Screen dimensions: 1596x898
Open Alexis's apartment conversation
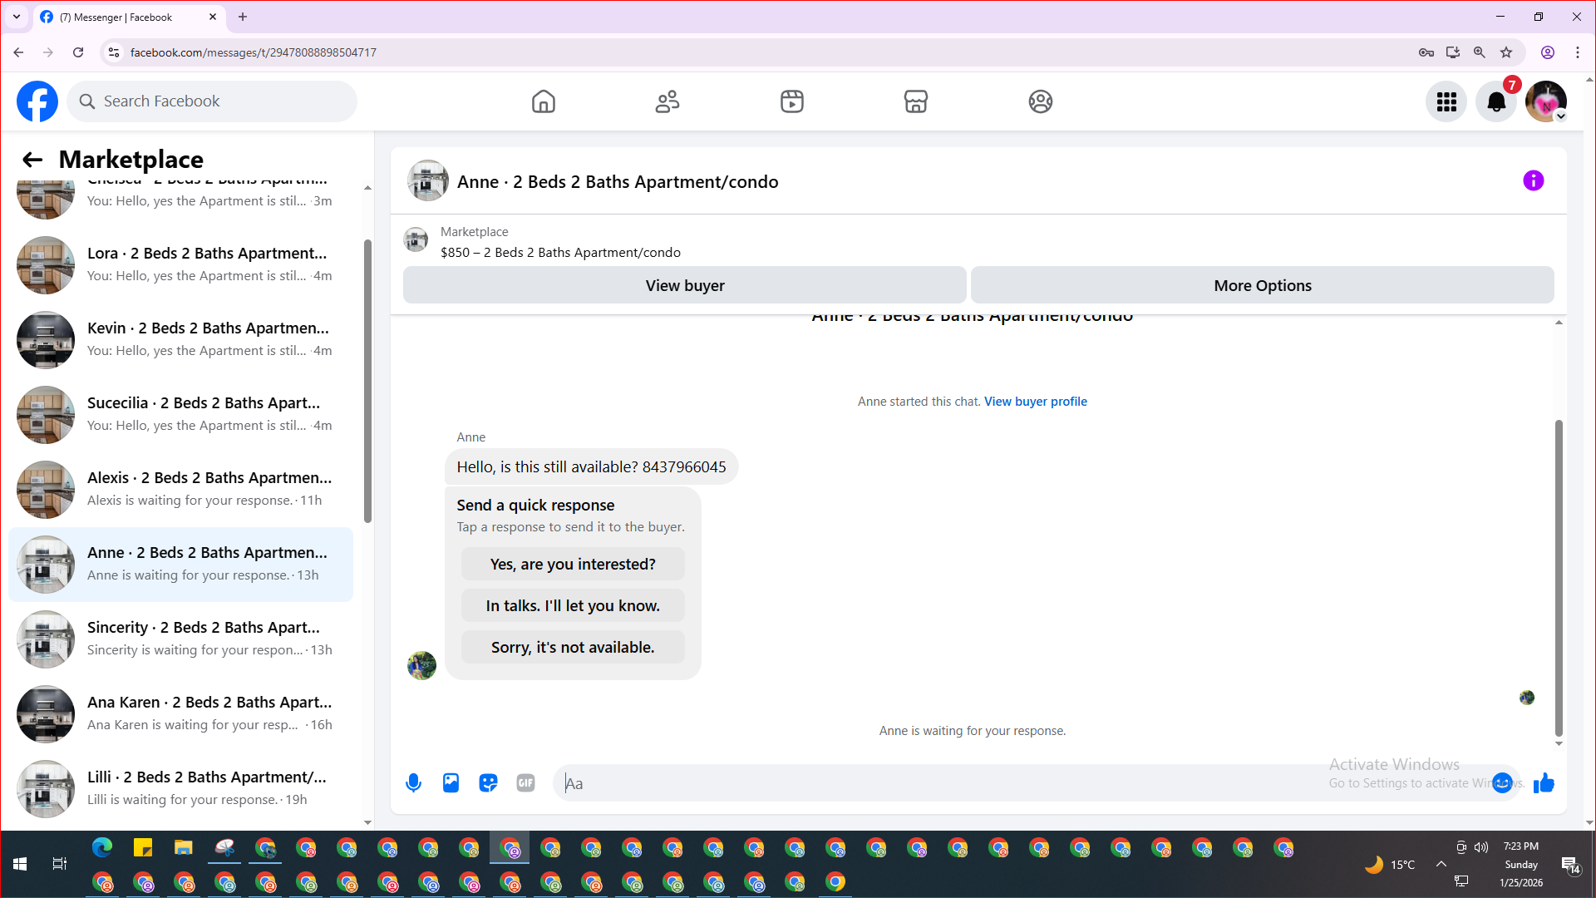[181, 490]
